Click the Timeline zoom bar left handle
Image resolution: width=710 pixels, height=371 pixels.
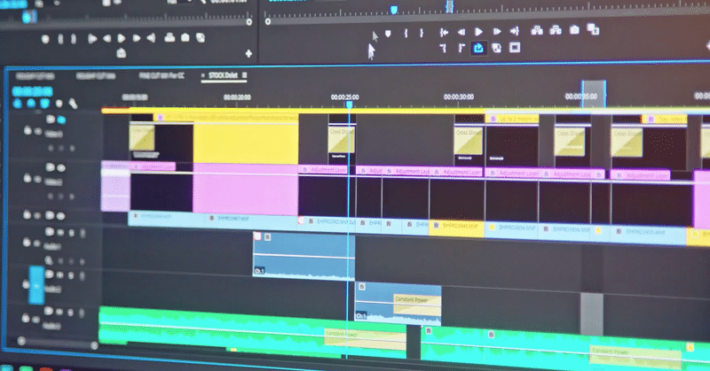click(20, 341)
